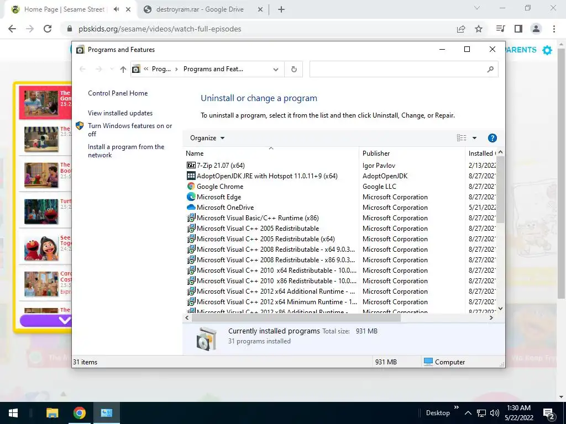Click the help question mark icon
Viewport: 566px width, 424px height.
(492, 138)
